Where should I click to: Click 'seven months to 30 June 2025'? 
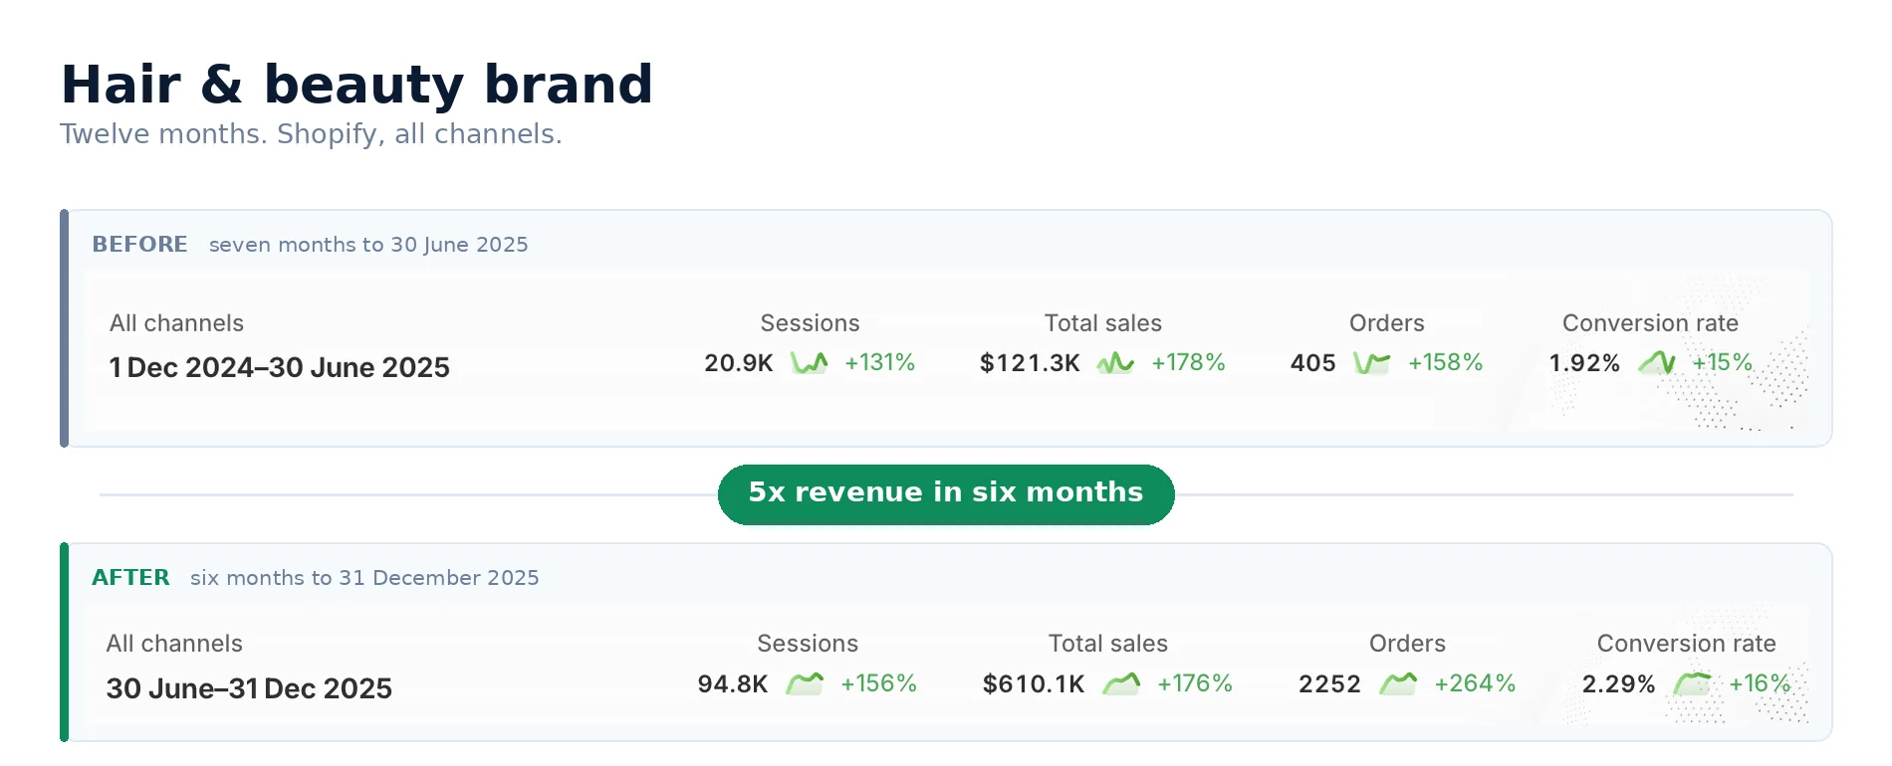click(x=368, y=245)
